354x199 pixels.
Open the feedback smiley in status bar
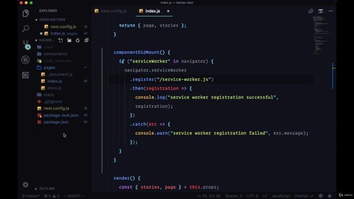(321, 196)
